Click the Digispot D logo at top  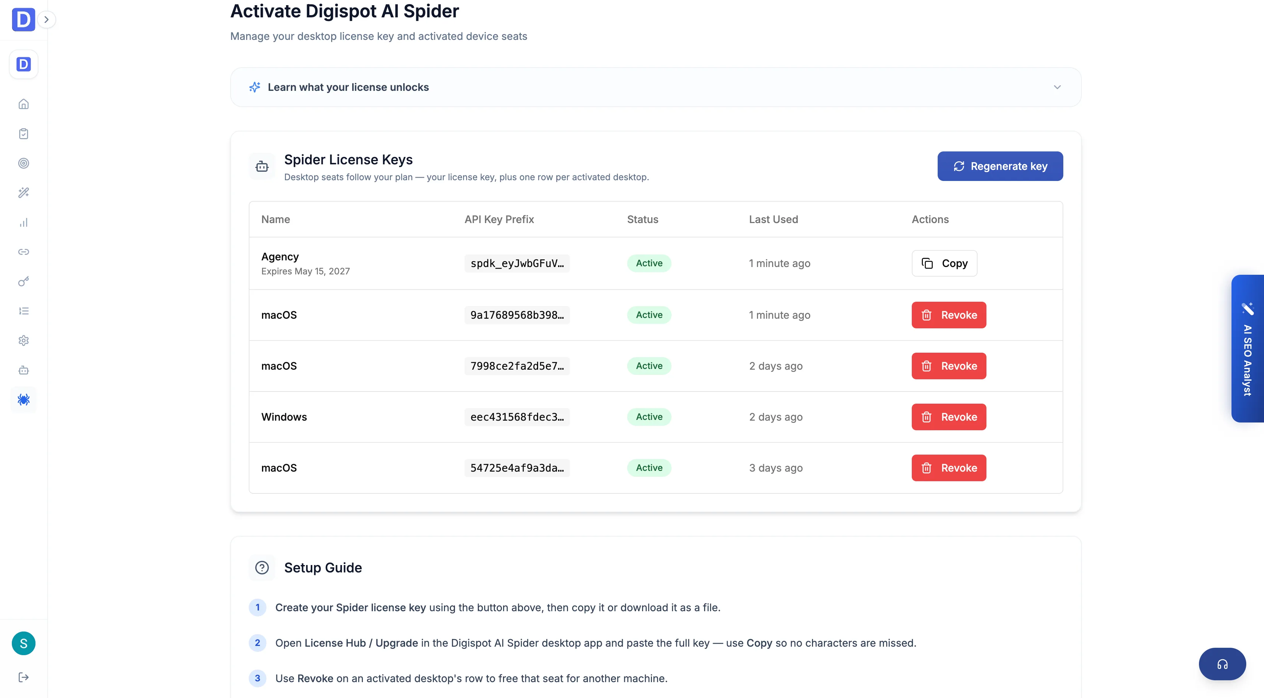(x=23, y=20)
